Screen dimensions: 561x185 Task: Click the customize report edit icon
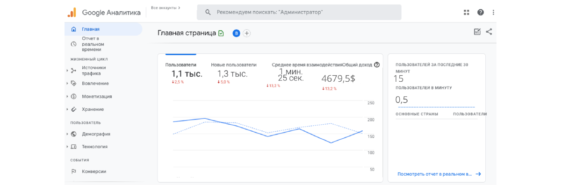point(477,32)
